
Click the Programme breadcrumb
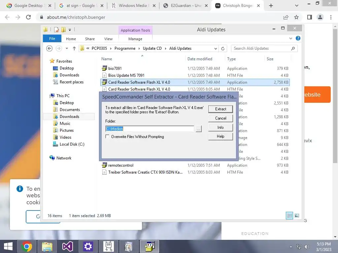point(125,48)
